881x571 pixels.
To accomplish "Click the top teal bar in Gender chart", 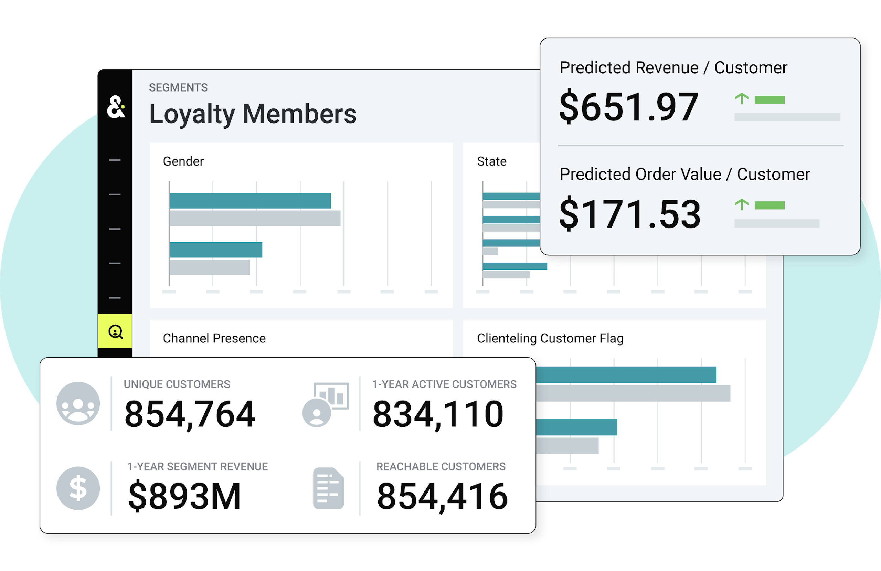I will (x=250, y=201).
